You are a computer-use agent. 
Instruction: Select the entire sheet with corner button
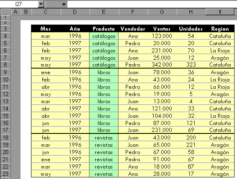click(5, 12)
